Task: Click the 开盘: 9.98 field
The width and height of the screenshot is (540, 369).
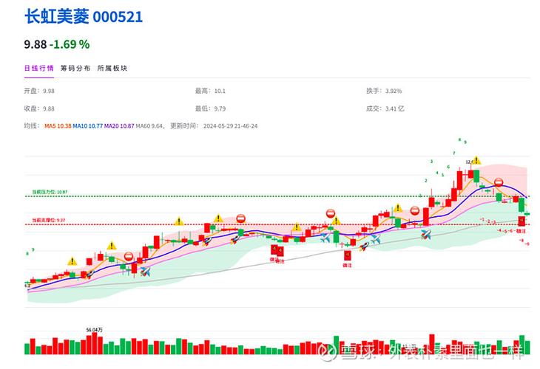Action: (x=39, y=91)
